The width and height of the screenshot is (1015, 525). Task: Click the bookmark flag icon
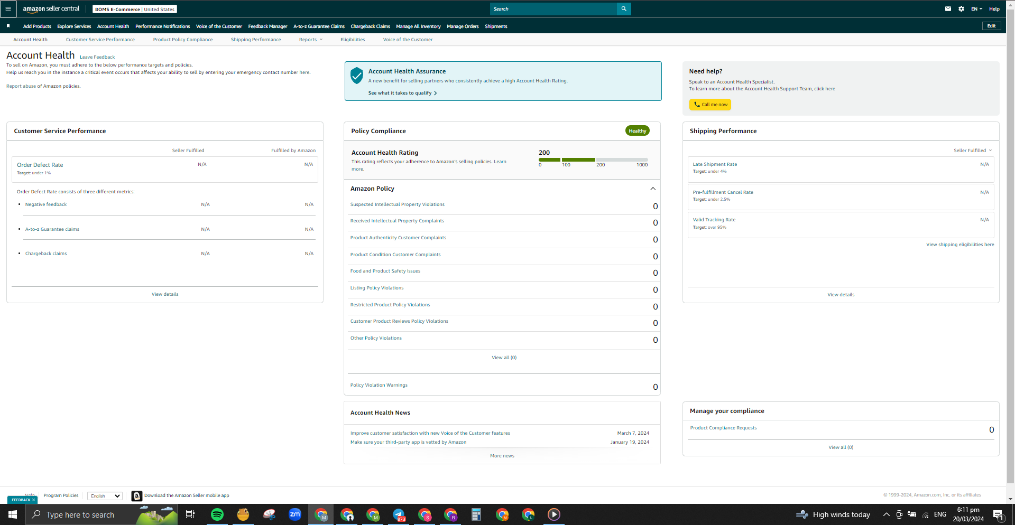coord(8,26)
